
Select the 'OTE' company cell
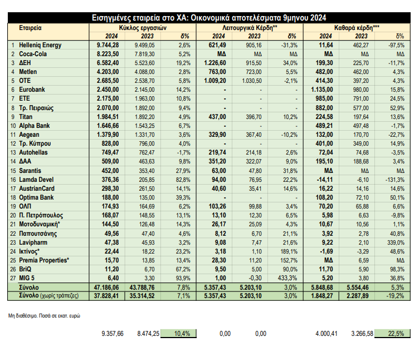(25, 81)
